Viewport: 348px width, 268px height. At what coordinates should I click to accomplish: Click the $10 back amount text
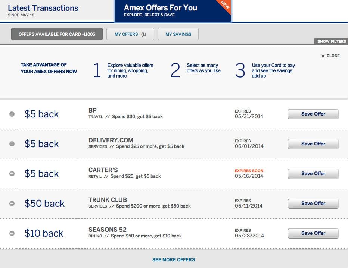tap(44, 233)
